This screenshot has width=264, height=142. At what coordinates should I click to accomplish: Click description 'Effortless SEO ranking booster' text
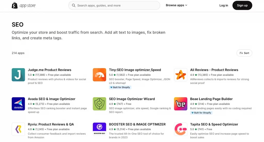coord(57,110)
